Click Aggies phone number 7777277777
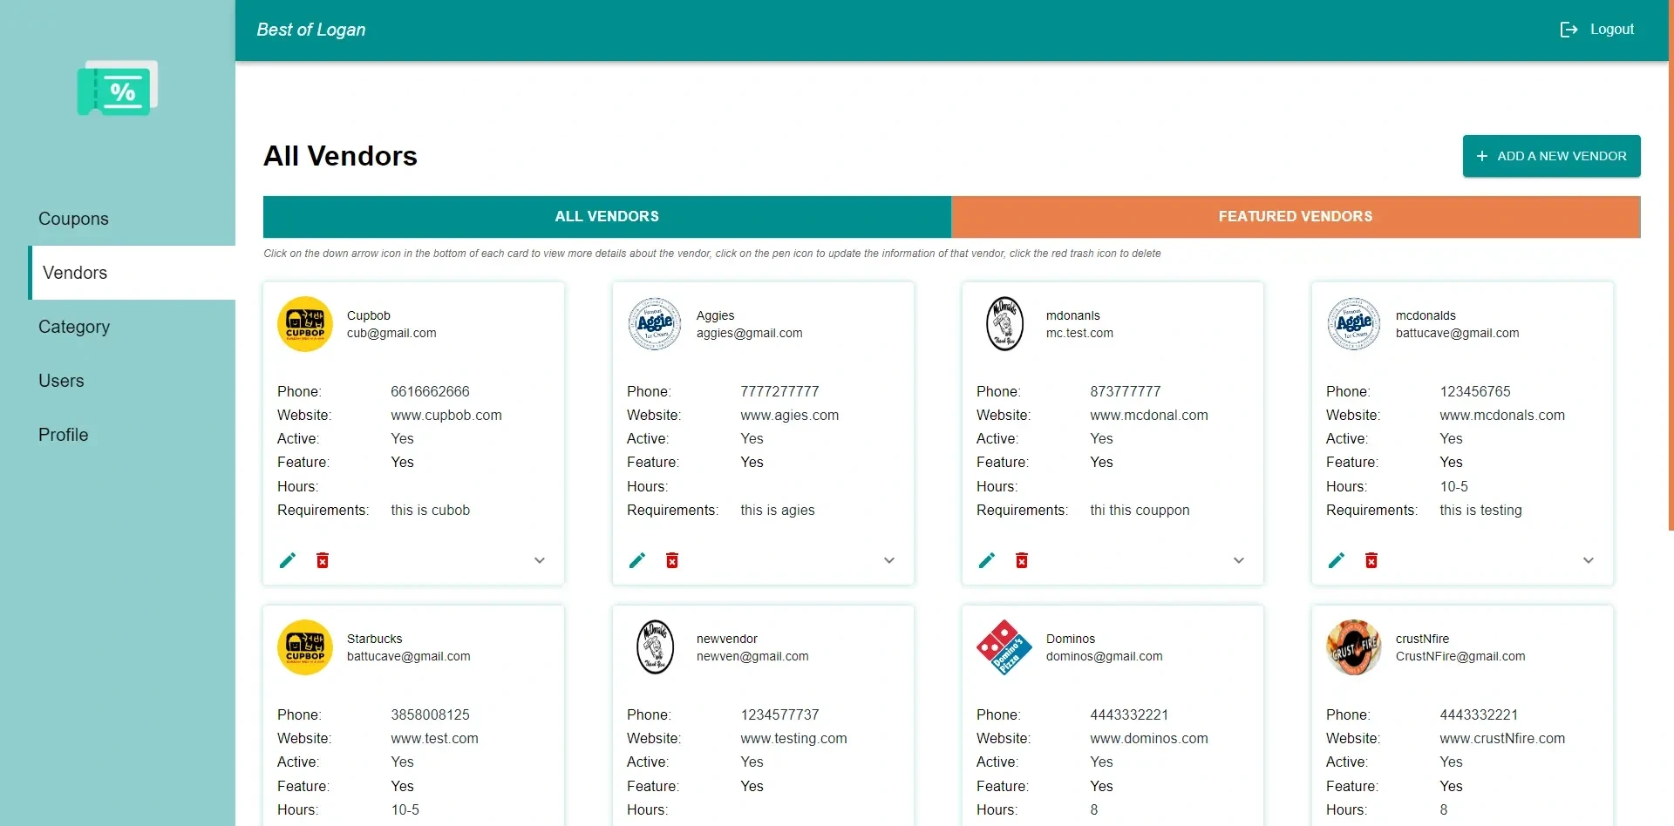 click(x=779, y=392)
